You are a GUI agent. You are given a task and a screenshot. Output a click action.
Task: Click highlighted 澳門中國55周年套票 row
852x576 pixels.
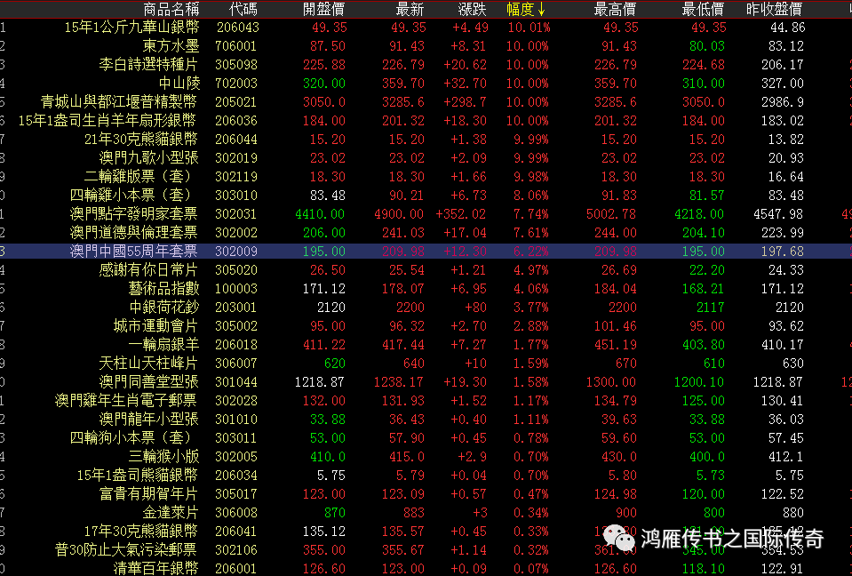(426, 251)
